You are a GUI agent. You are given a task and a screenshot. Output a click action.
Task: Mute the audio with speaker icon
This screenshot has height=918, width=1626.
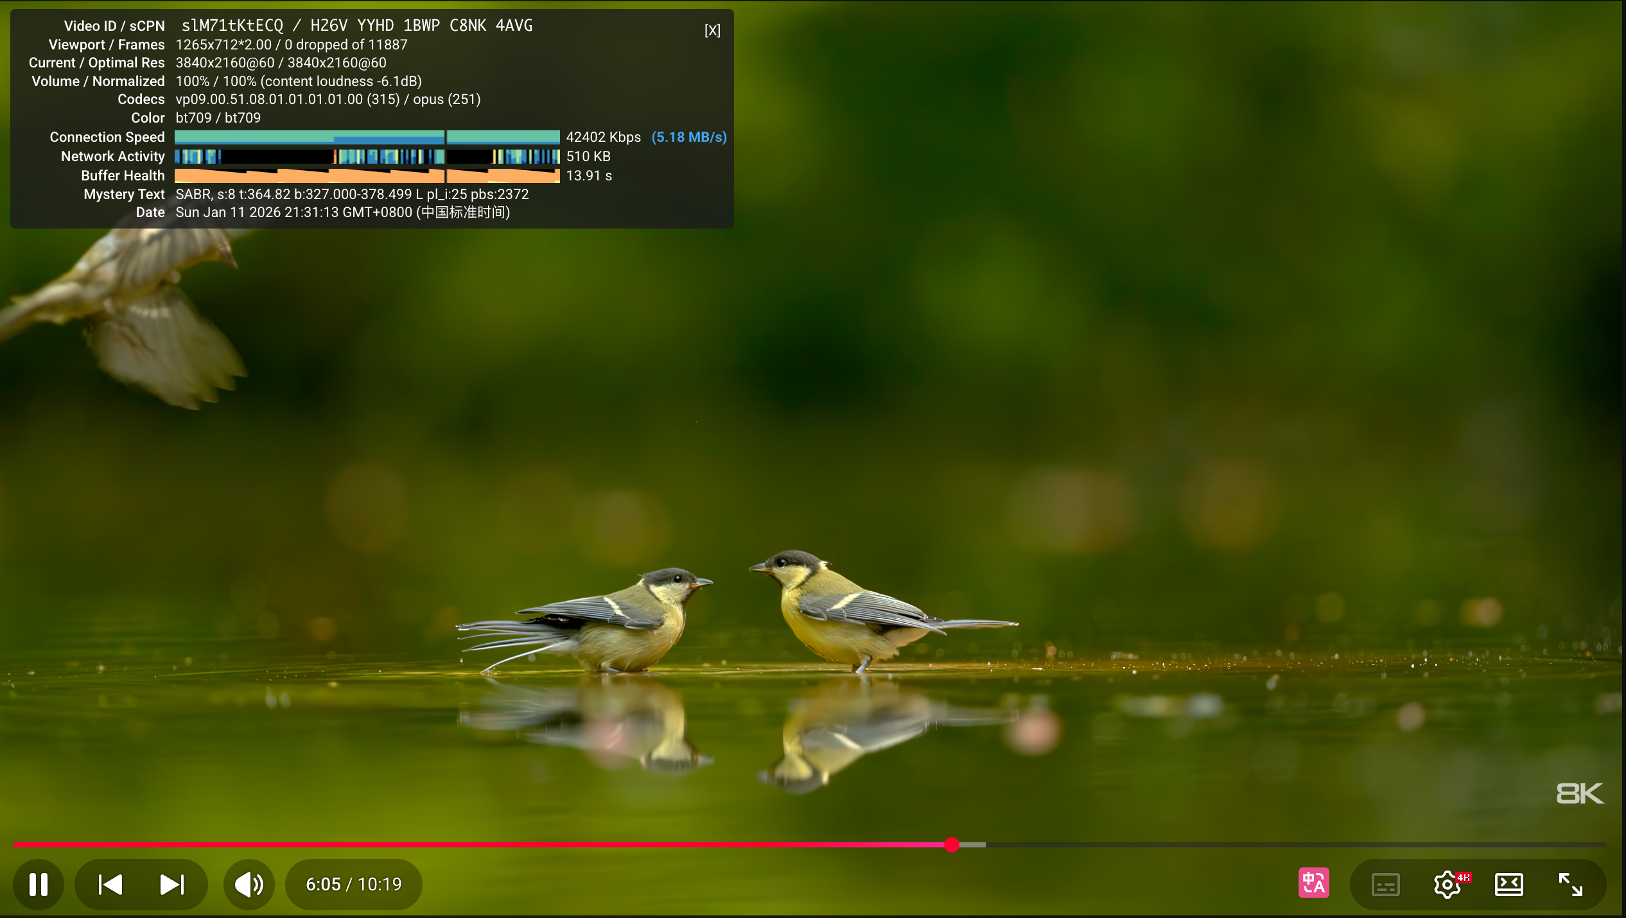pyautogui.click(x=249, y=885)
